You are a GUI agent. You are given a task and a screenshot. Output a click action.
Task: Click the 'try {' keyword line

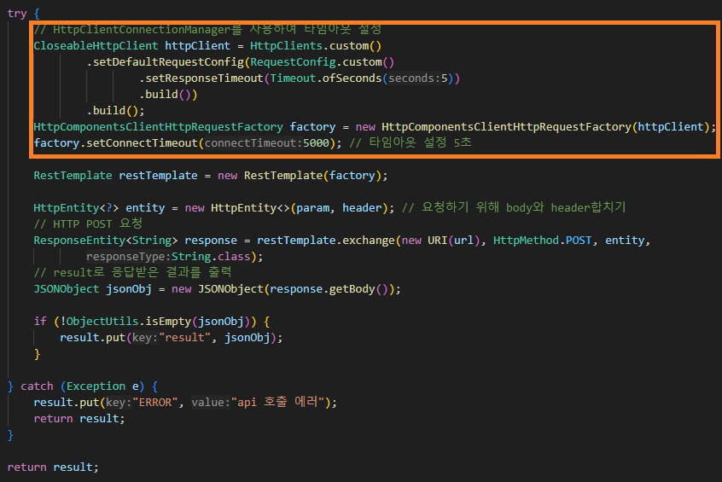coord(24,14)
